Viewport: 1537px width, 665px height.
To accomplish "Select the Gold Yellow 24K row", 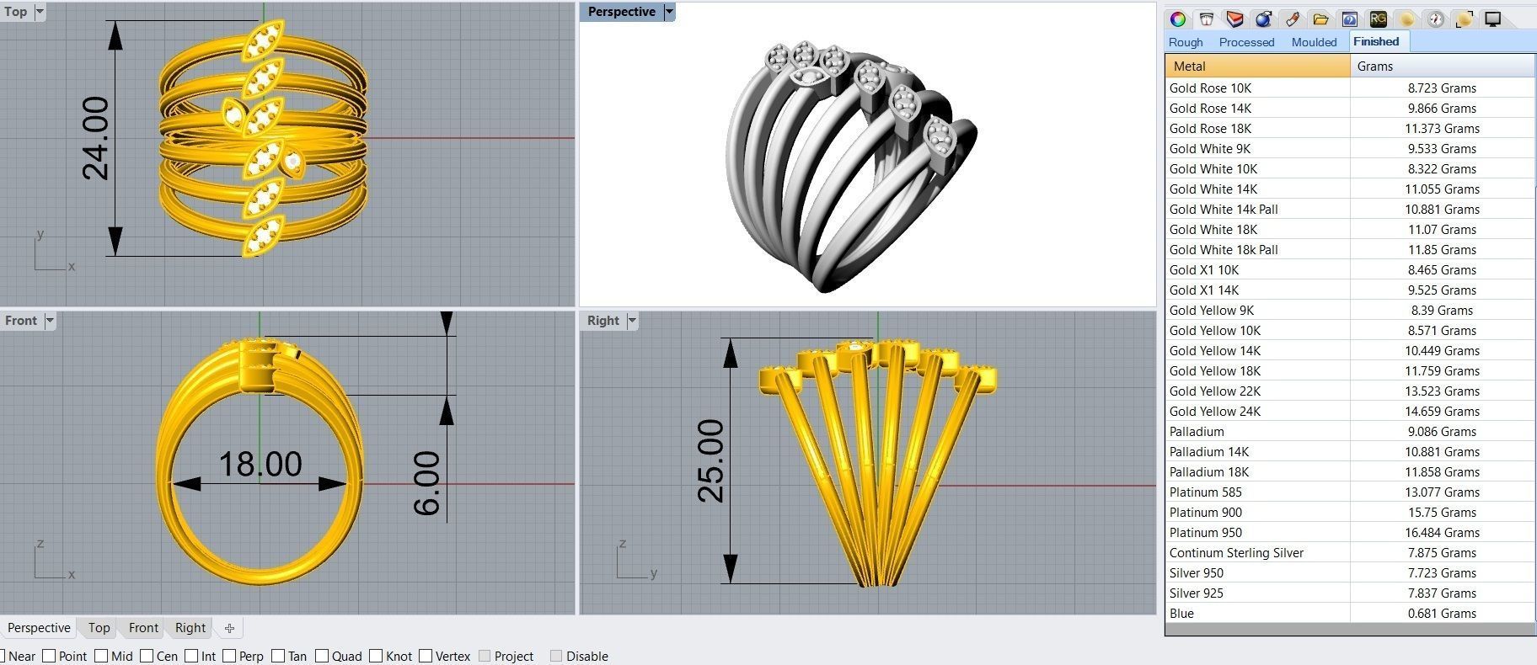I will (1350, 411).
